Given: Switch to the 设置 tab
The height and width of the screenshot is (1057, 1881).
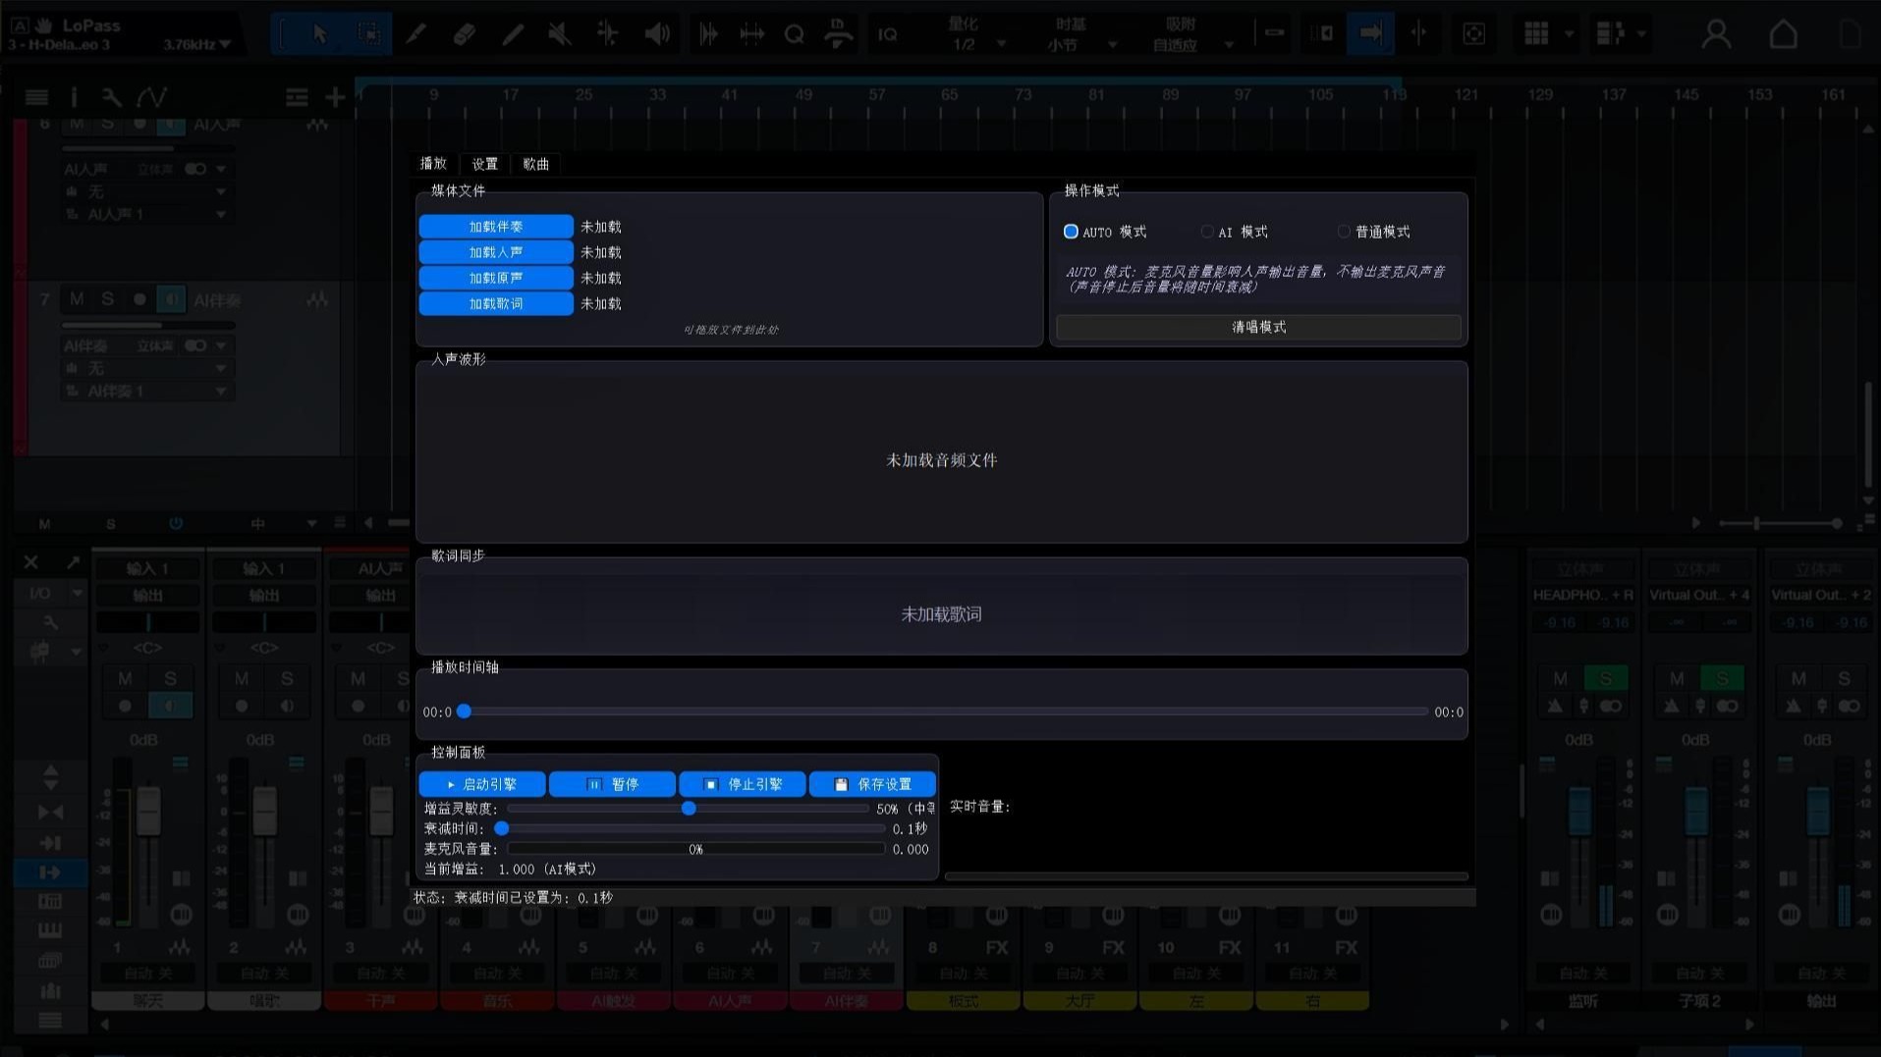Looking at the screenshot, I should [484, 164].
